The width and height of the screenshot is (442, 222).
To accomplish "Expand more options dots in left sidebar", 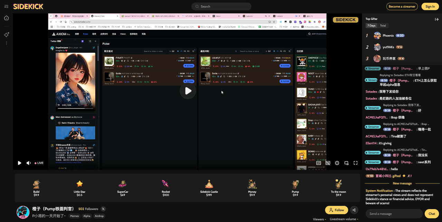I will tap(6, 43).
